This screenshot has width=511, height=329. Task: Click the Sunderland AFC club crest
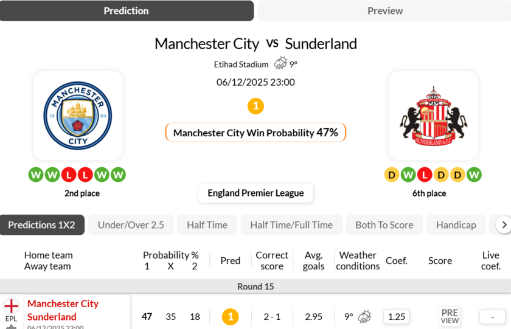click(433, 116)
